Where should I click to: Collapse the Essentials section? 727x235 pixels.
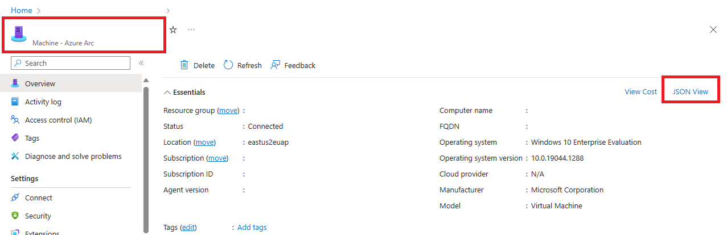[167, 92]
